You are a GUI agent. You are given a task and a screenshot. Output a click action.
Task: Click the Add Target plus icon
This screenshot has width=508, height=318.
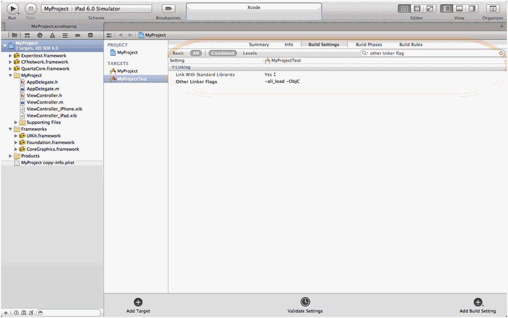(138, 302)
